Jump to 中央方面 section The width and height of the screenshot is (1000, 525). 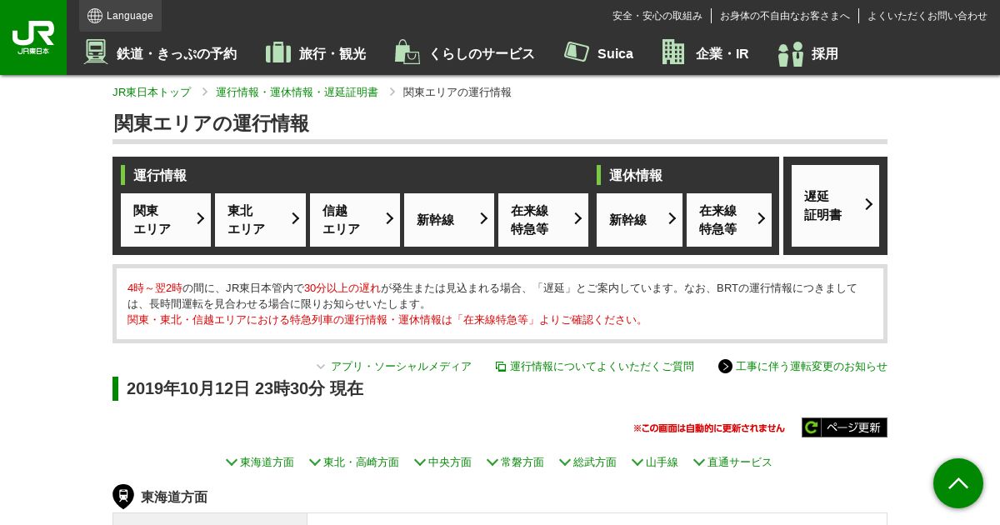click(442, 462)
